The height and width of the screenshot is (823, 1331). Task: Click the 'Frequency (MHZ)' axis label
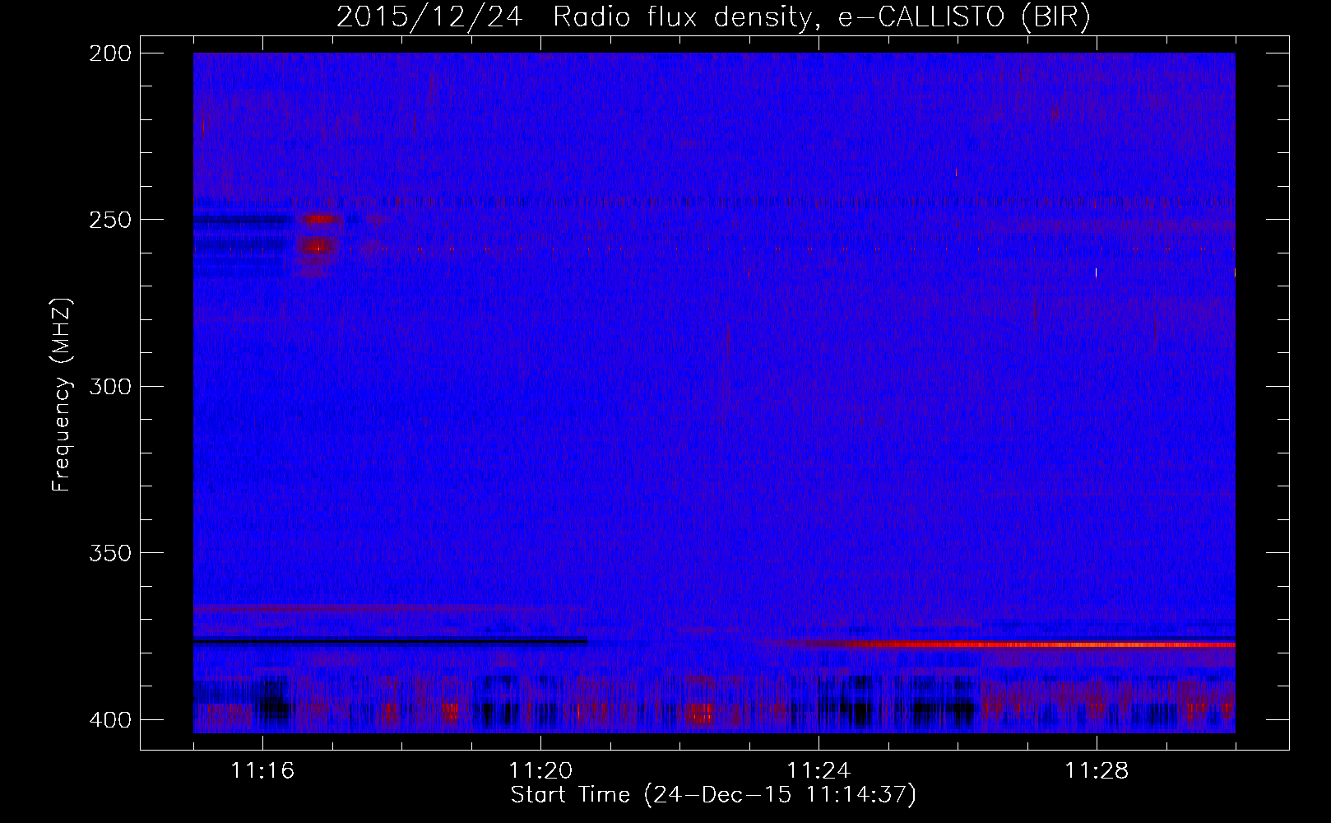(x=62, y=395)
